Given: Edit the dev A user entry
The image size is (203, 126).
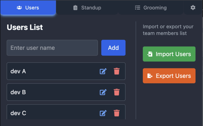Looking at the screenshot, I should [x=103, y=71].
